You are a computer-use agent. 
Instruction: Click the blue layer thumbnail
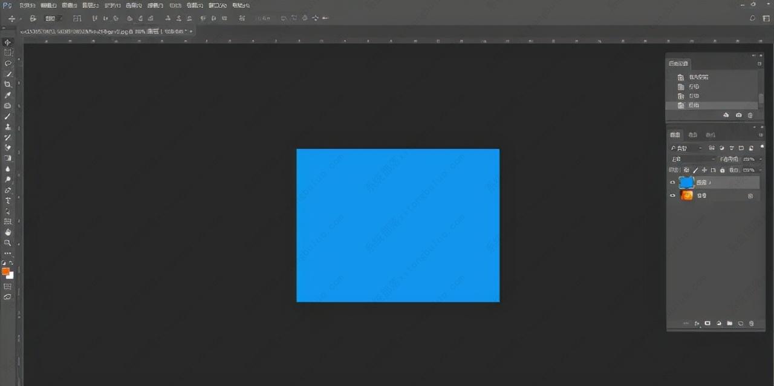pyautogui.click(x=686, y=182)
